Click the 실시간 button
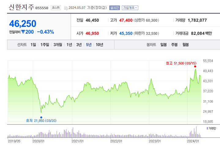Screen dimensions: 220x146 114,8
